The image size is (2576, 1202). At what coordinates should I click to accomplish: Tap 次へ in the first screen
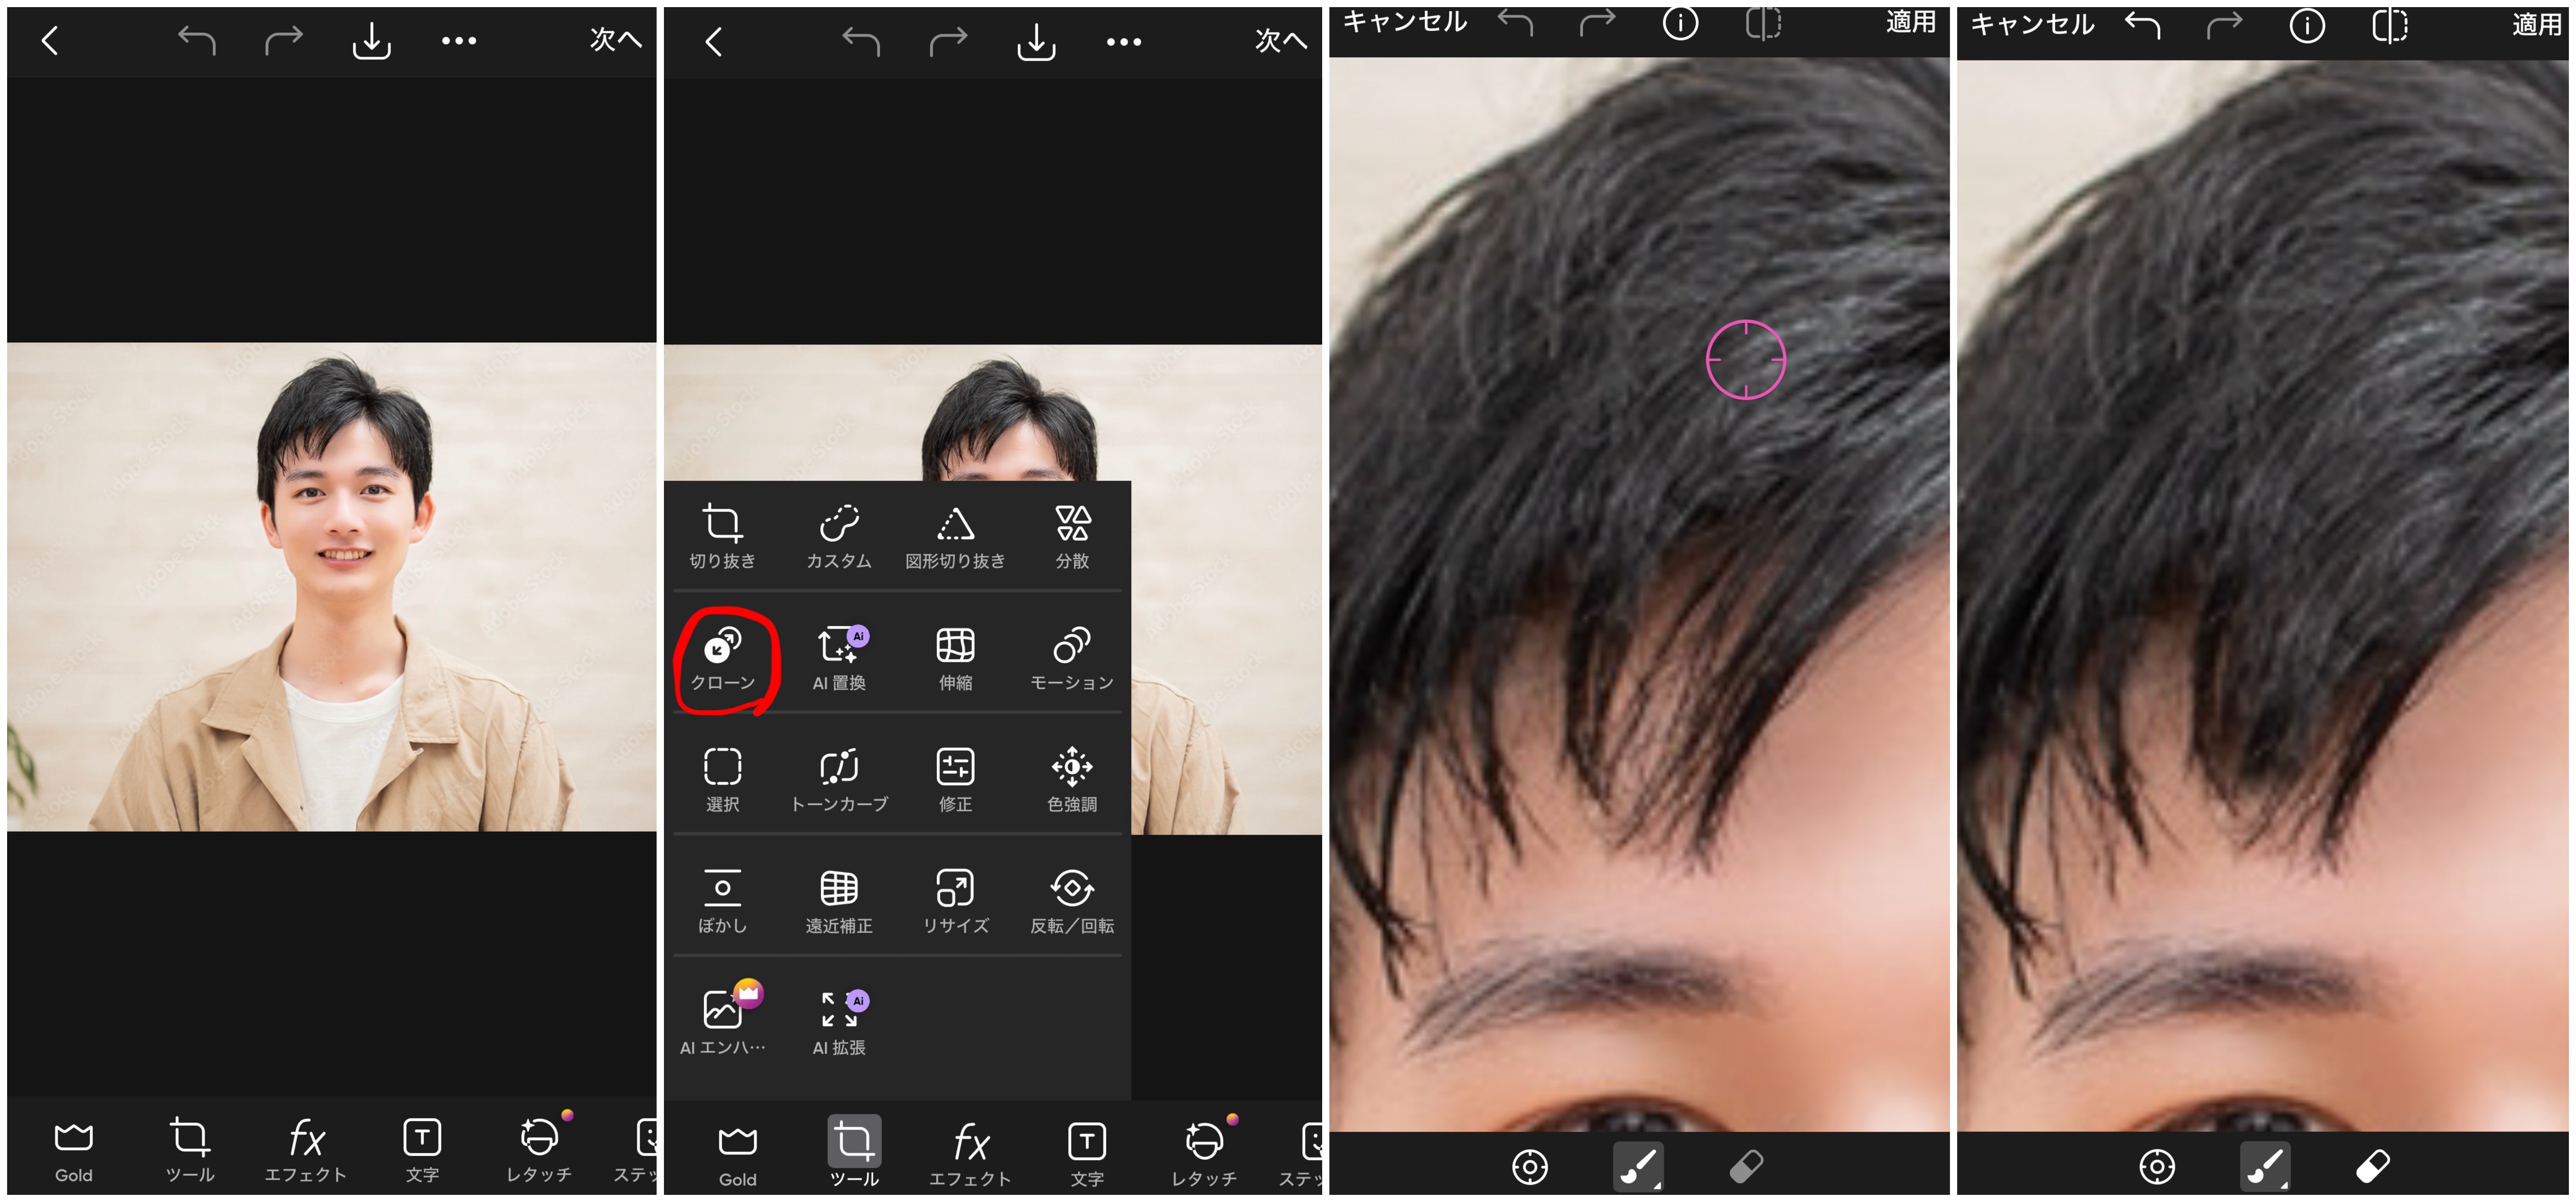(x=615, y=40)
